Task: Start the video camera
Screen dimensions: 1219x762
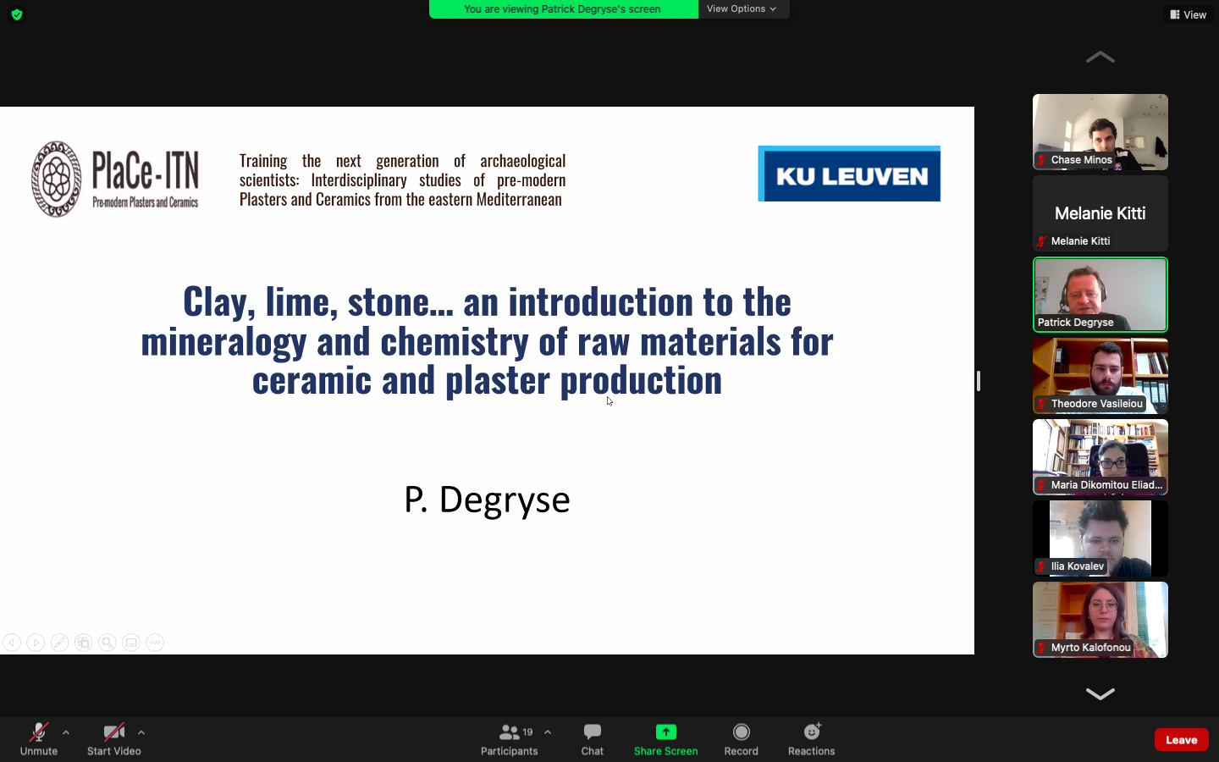Action: click(x=114, y=739)
